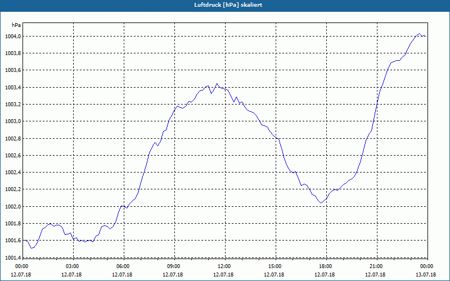Image resolution: width=450 pixels, height=281 pixels.
Task: Click the 13.07.18 date label
Action: pyautogui.click(x=426, y=275)
